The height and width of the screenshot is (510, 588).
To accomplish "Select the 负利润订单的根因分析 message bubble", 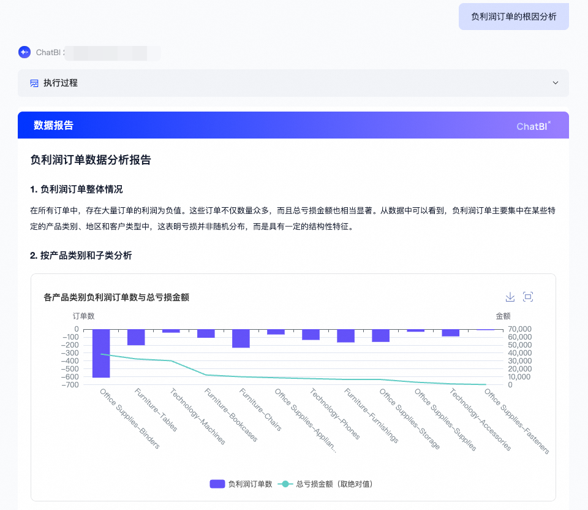I will pos(513,17).
